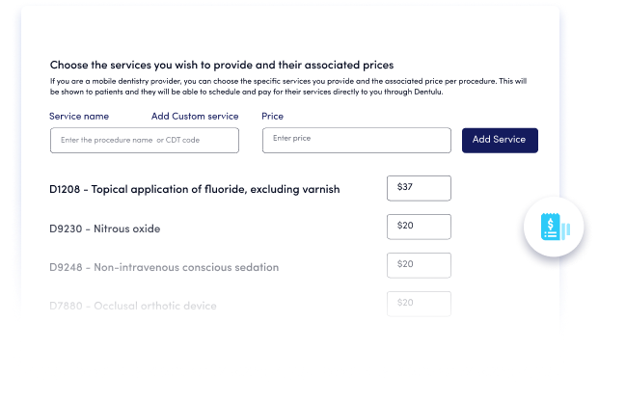The height and width of the screenshot is (403, 626).
Task: Open the Add Custom service link
Action: point(195,116)
